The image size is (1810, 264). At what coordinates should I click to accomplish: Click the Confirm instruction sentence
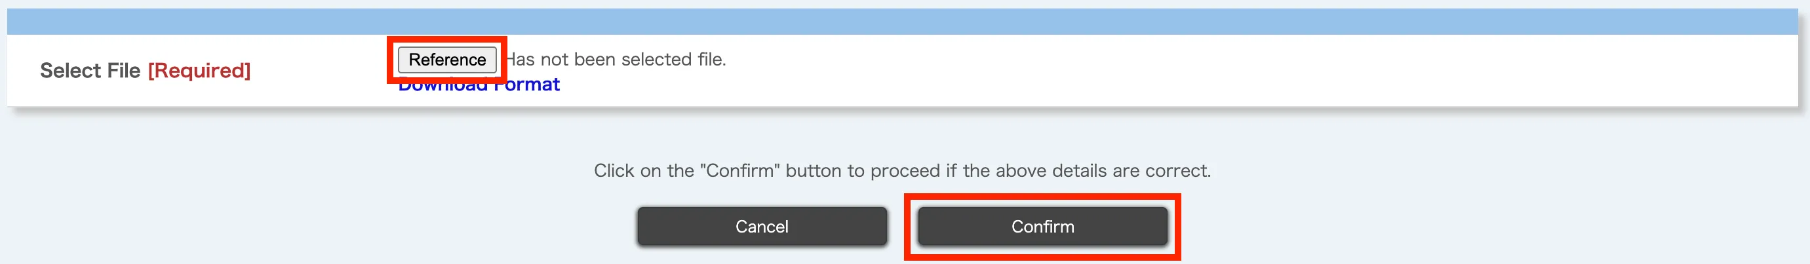tap(902, 170)
